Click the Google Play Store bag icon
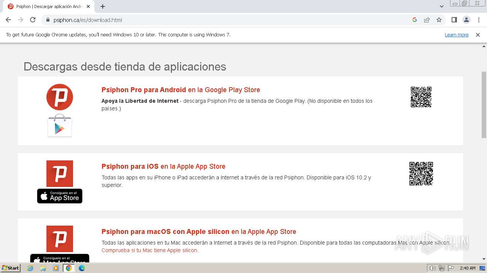Screen dimensions: 487x273 [x=60, y=126]
